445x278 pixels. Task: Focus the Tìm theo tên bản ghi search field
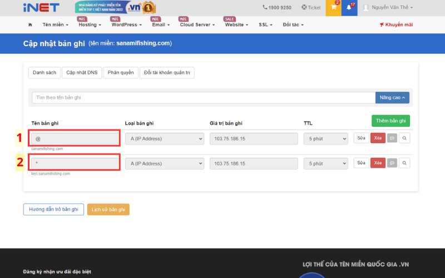click(204, 98)
